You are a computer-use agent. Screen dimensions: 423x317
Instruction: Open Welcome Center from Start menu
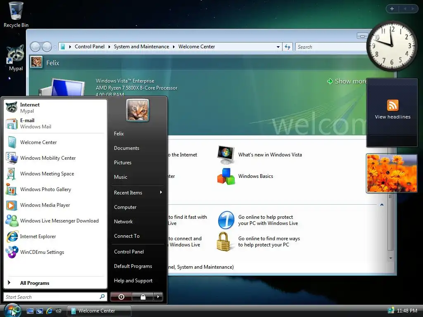(x=55, y=142)
